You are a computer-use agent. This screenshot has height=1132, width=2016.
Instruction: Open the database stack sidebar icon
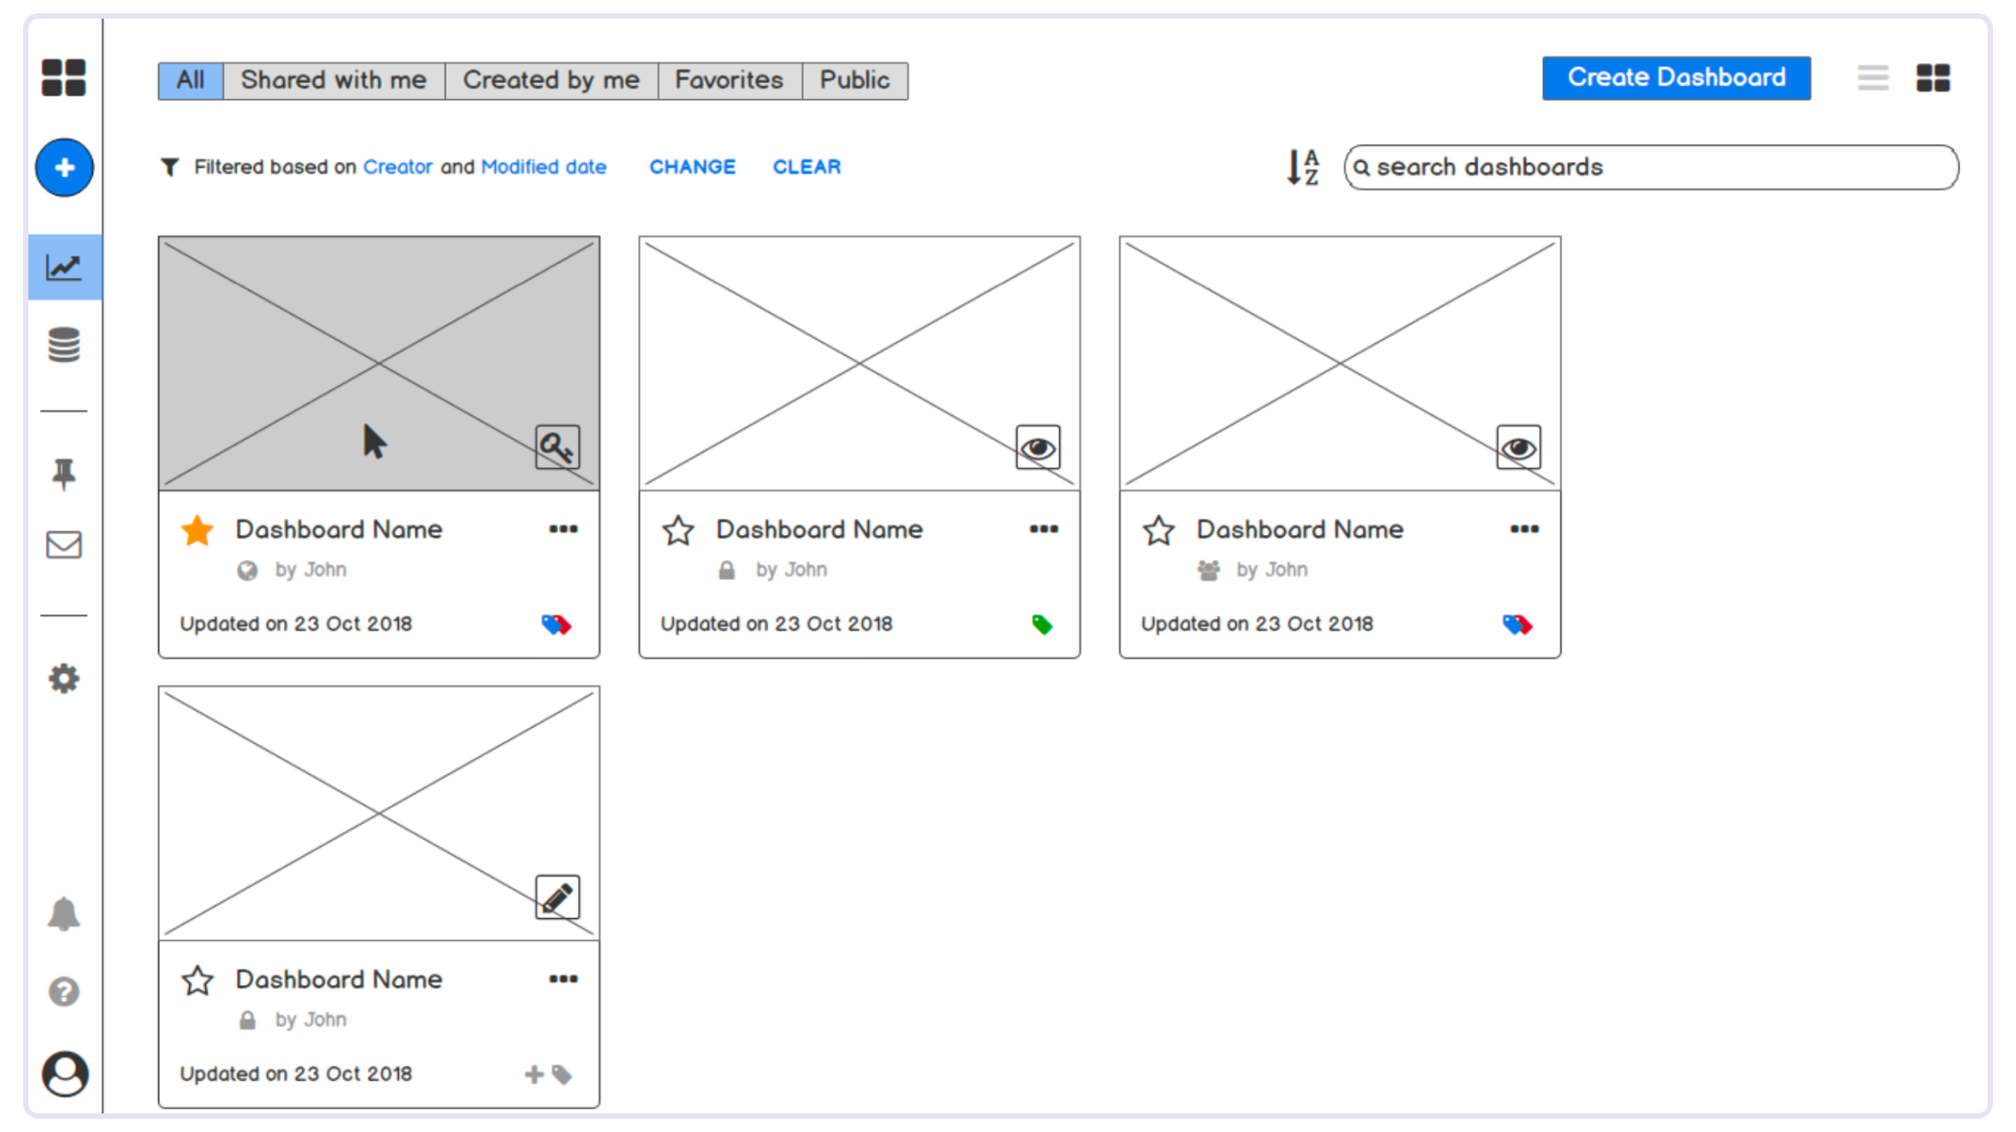click(x=64, y=345)
